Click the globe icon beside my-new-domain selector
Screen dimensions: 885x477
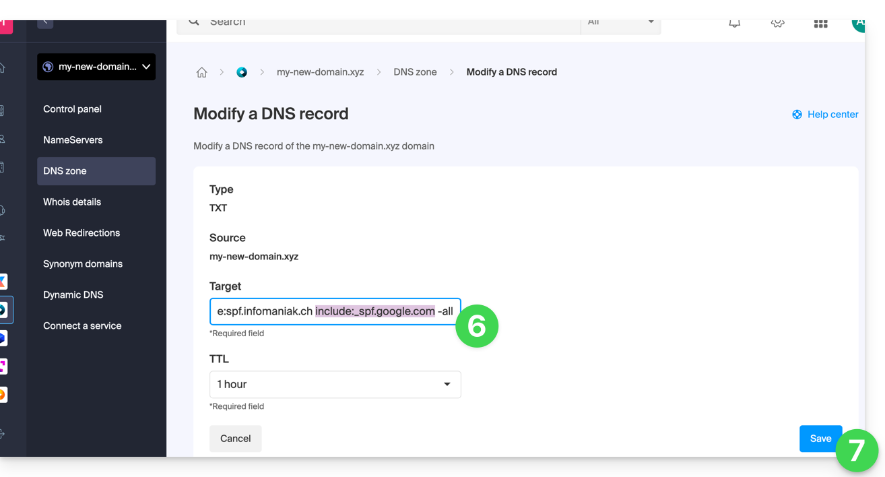click(x=48, y=67)
